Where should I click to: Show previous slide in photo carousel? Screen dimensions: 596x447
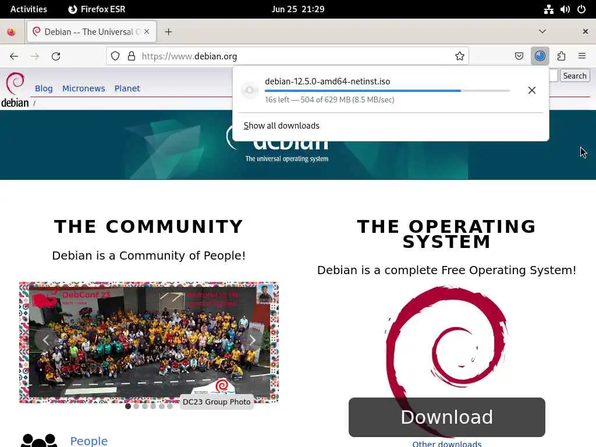[x=45, y=340]
